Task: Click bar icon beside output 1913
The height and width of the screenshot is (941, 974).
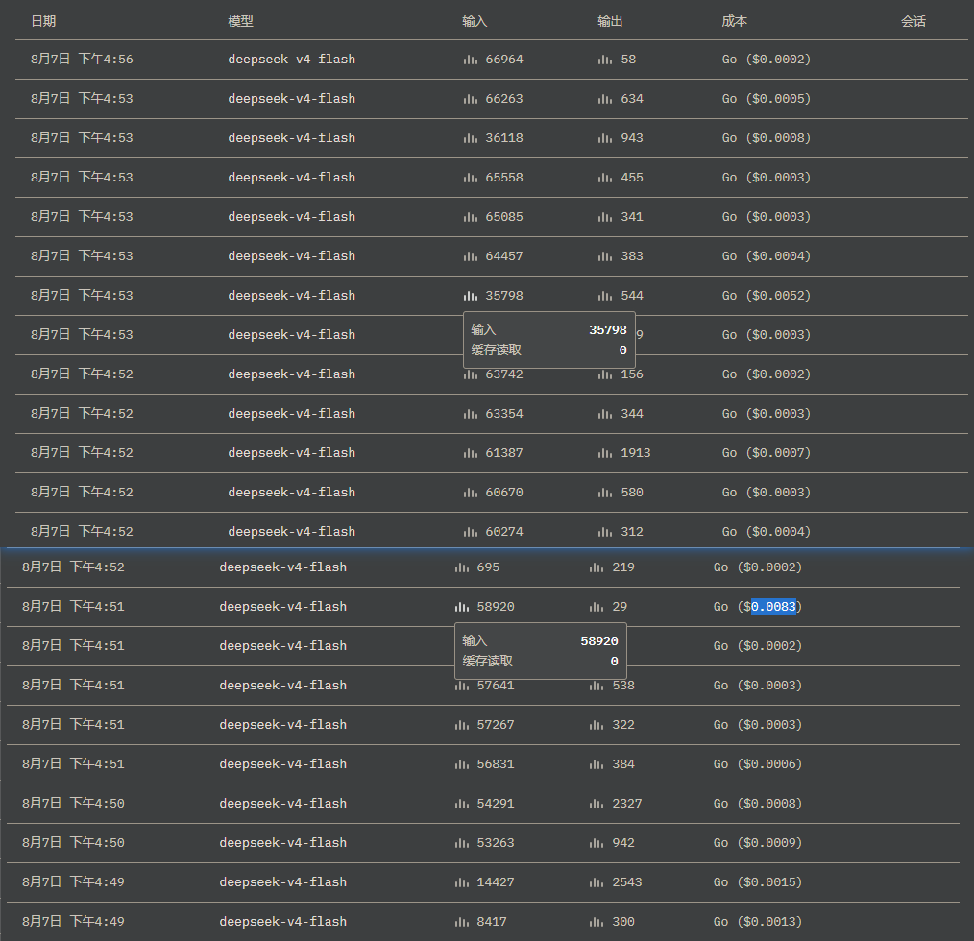Action: [x=605, y=453]
